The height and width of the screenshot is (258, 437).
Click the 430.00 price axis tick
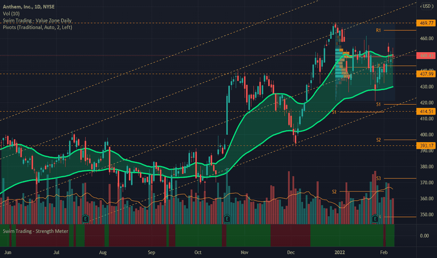tap(427, 87)
